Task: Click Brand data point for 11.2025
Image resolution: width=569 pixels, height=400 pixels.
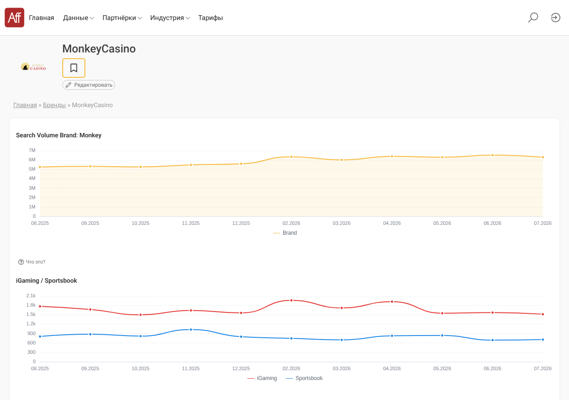Action: point(191,165)
